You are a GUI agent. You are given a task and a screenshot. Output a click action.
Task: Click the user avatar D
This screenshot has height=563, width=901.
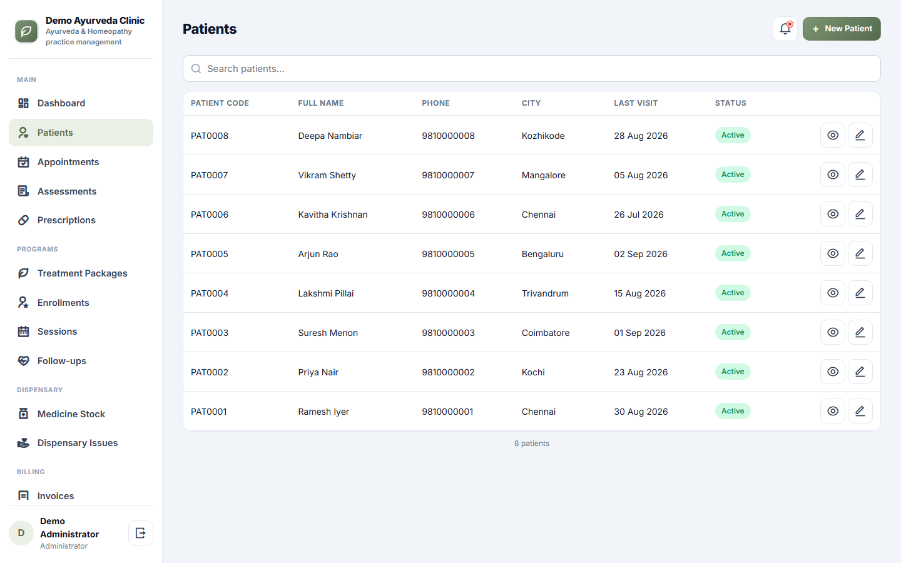[21, 533]
